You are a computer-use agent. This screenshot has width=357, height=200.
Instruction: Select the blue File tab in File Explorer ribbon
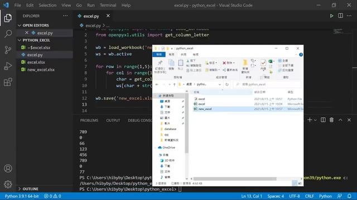tap(159, 54)
